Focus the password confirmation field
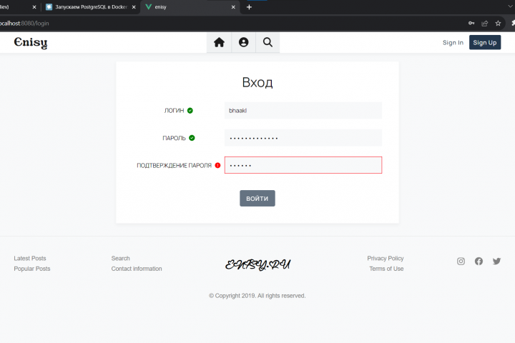The width and height of the screenshot is (515, 343). (x=303, y=165)
